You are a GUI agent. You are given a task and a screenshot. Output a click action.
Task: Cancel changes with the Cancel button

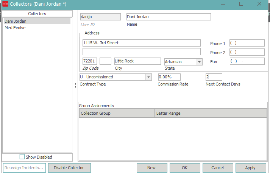[217, 168]
